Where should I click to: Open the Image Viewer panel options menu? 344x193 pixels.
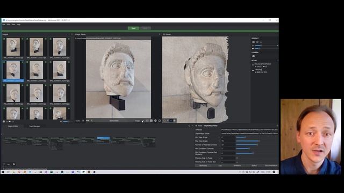160,34
